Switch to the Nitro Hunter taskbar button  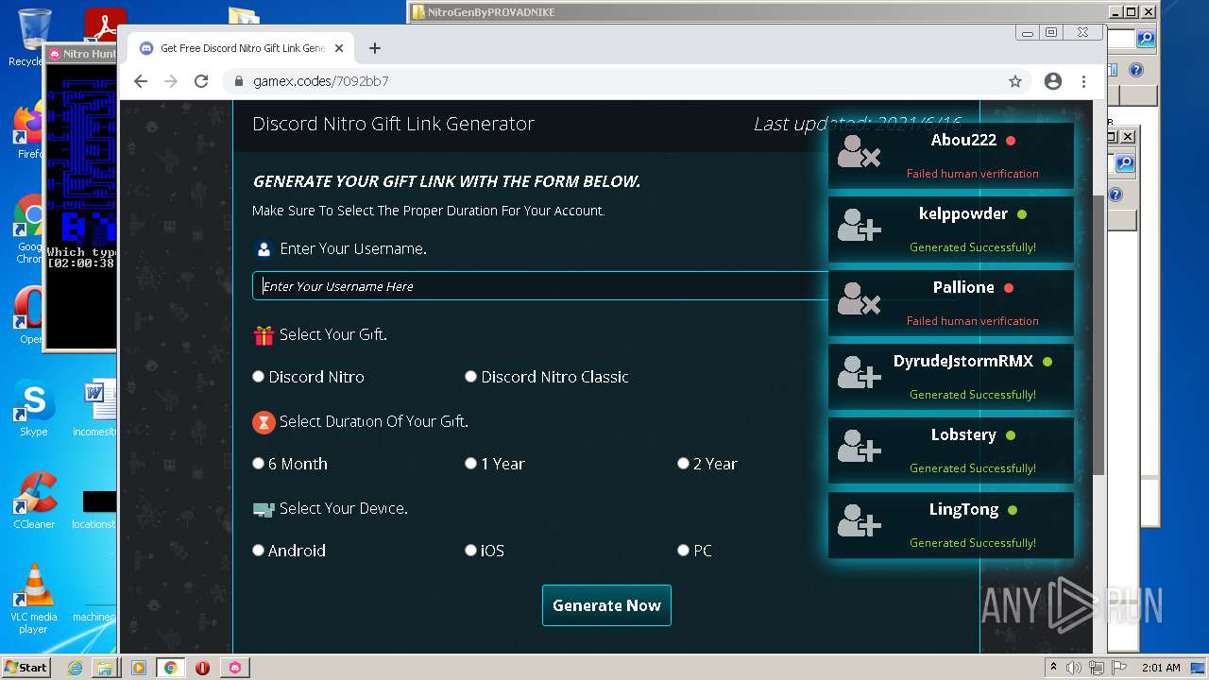235,668
